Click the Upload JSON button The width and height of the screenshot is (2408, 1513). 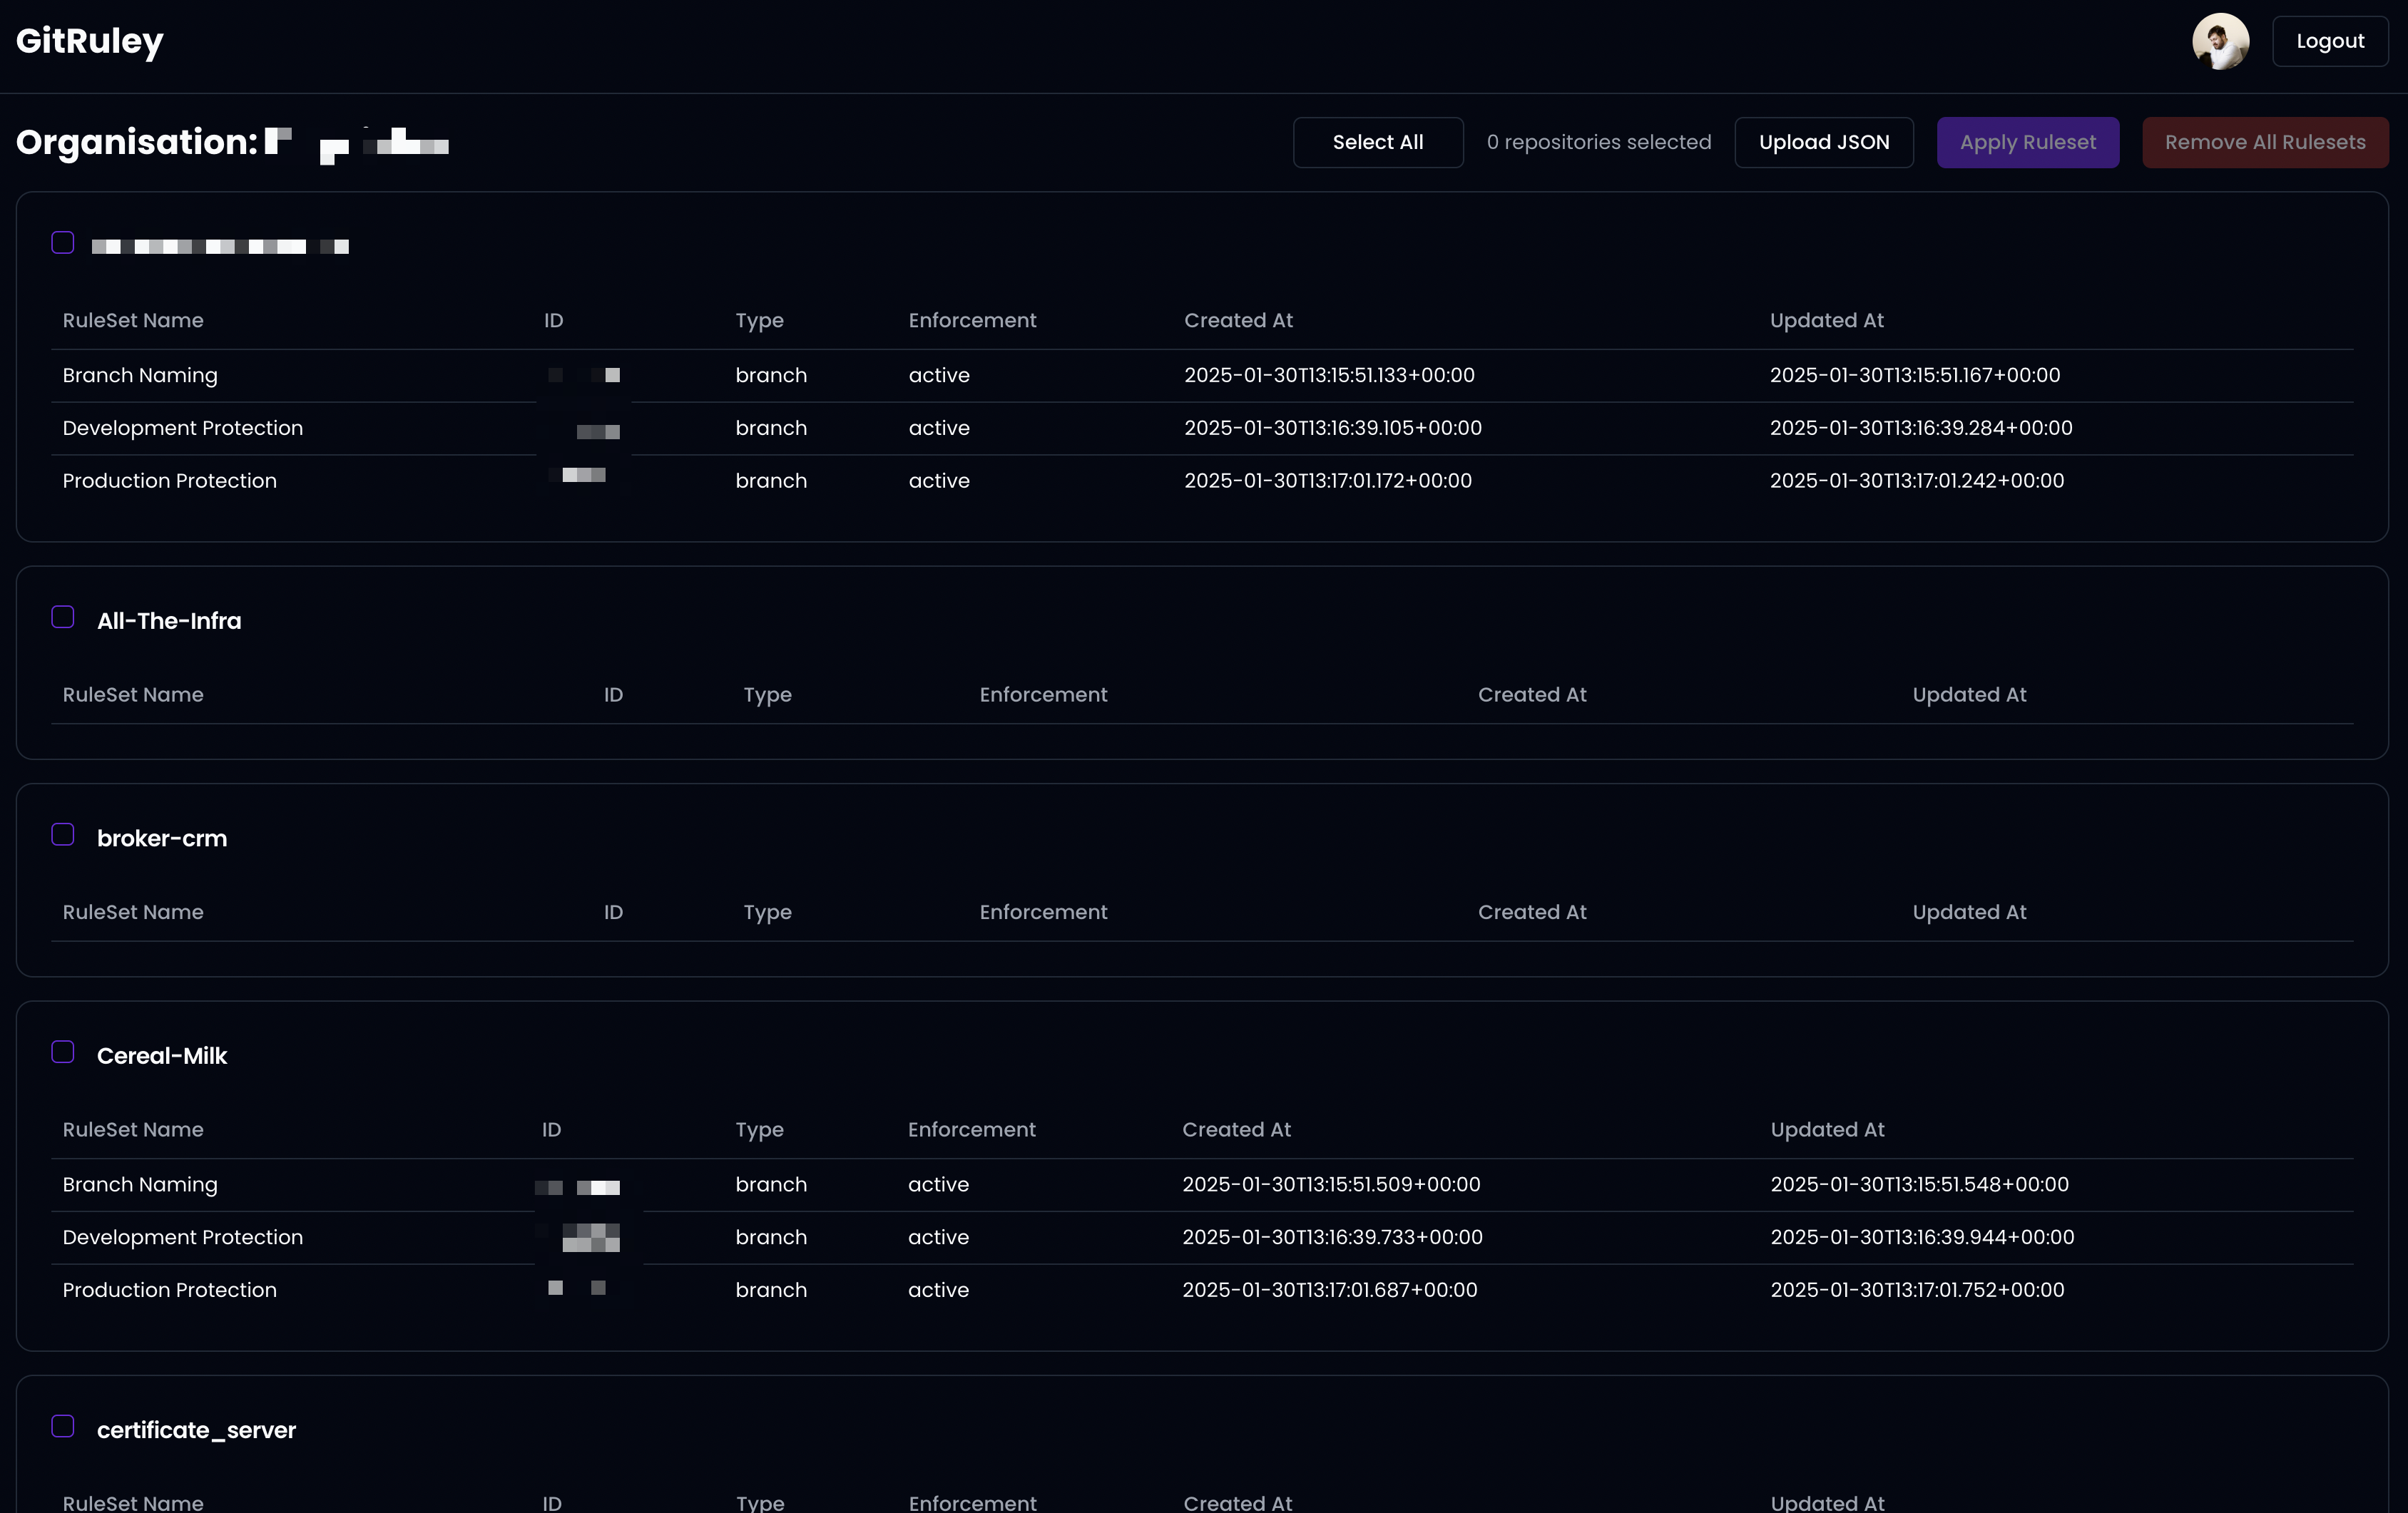pyautogui.click(x=1823, y=142)
